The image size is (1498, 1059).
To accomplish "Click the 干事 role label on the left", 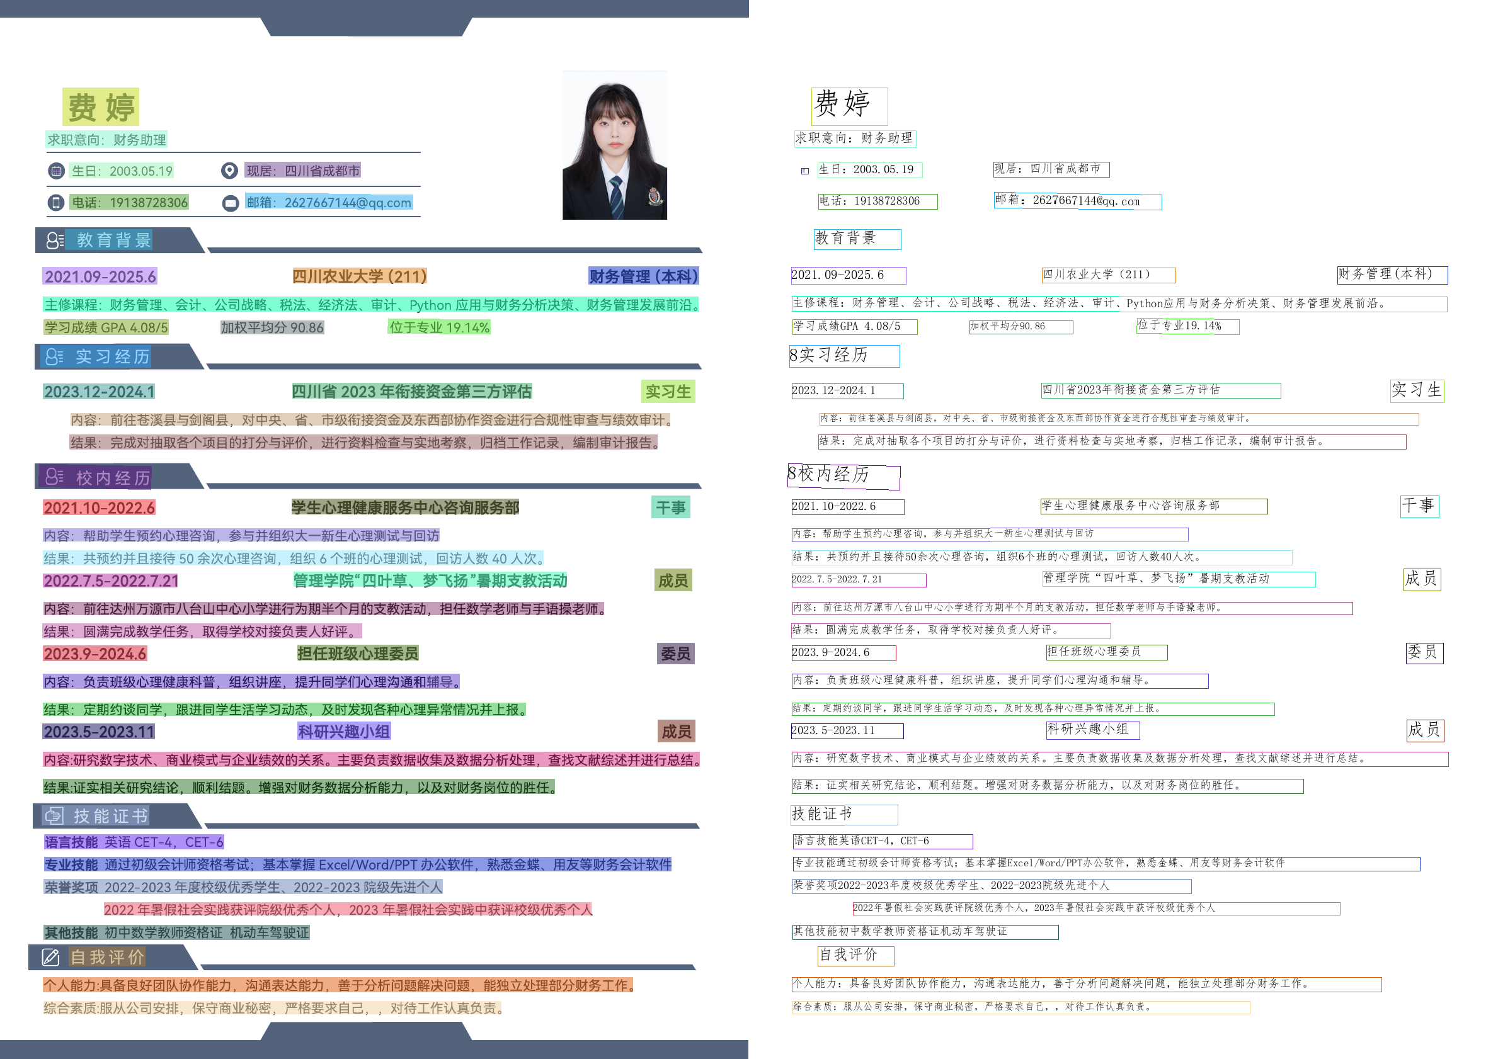I will pos(670,507).
